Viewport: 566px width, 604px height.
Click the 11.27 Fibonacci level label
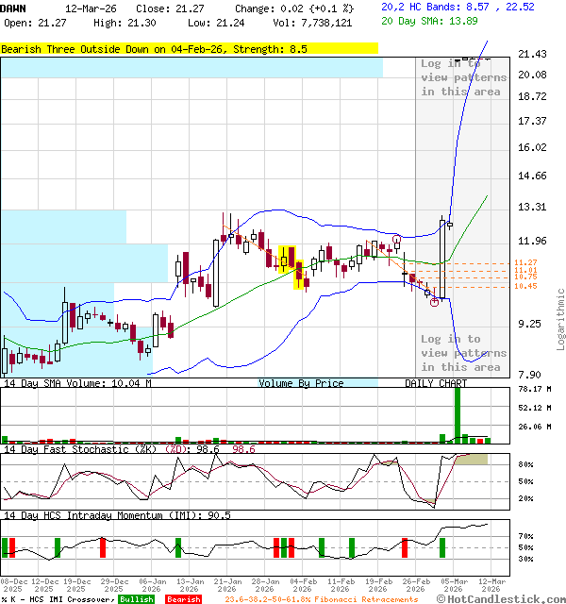click(525, 262)
